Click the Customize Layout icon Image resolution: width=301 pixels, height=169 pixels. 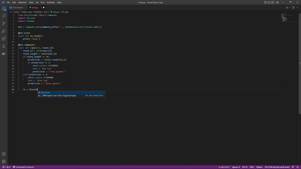click(277, 2)
